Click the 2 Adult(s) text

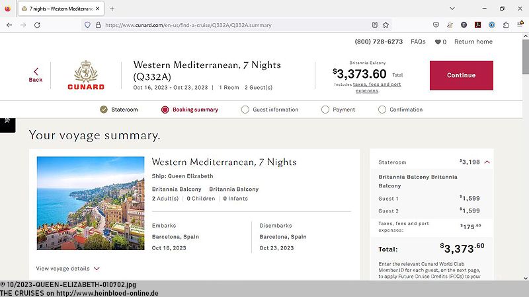point(165,199)
